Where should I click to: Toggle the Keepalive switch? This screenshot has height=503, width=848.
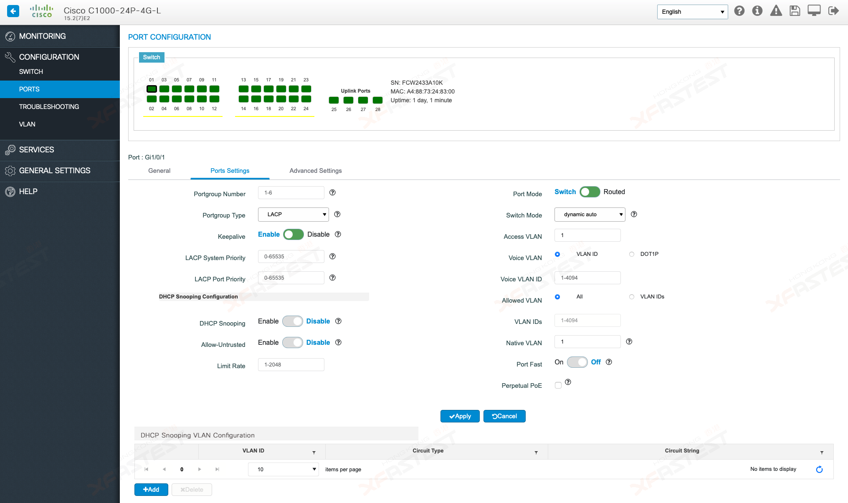click(x=293, y=234)
